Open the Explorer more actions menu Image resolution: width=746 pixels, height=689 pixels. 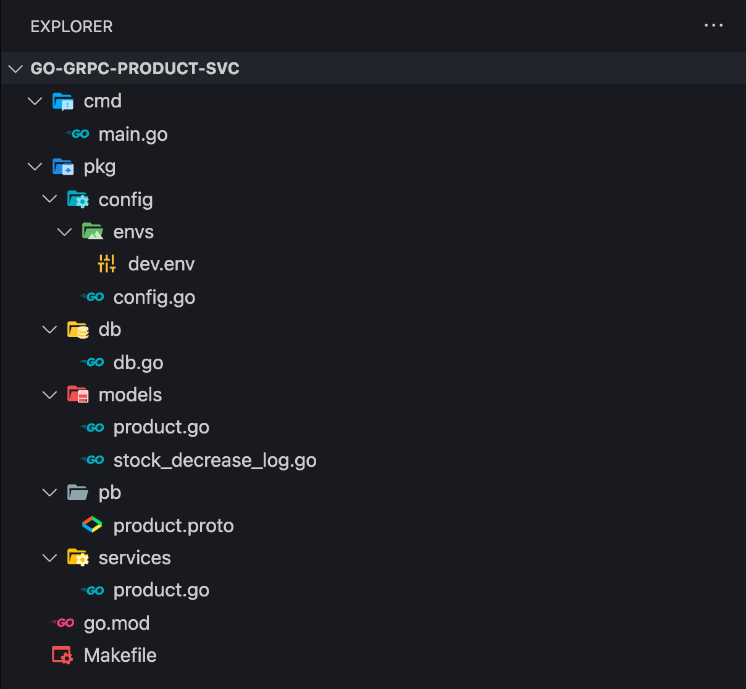713,25
